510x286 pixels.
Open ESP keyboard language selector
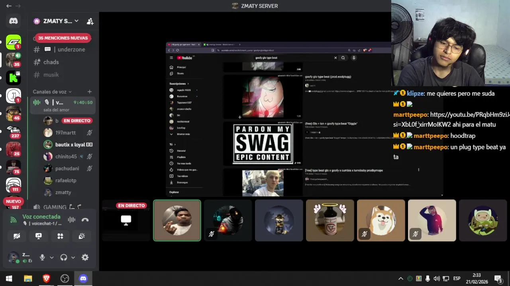coord(457,278)
